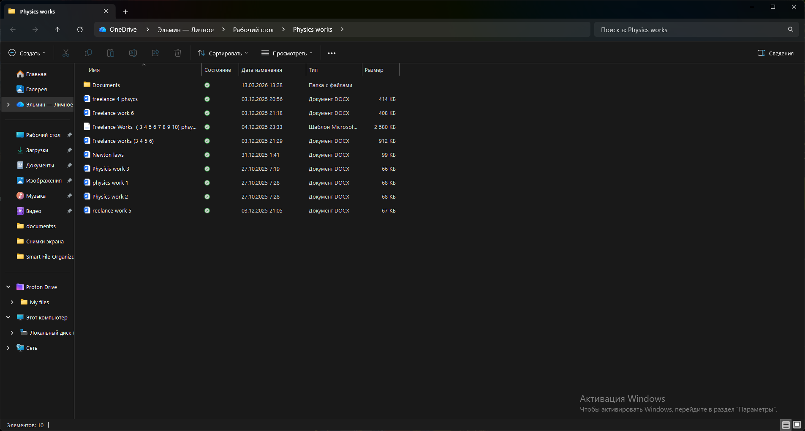This screenshot has height=431, width=805.
Task: Enable large thumbnails view from status bar
Action: click(x=796, y=425)
